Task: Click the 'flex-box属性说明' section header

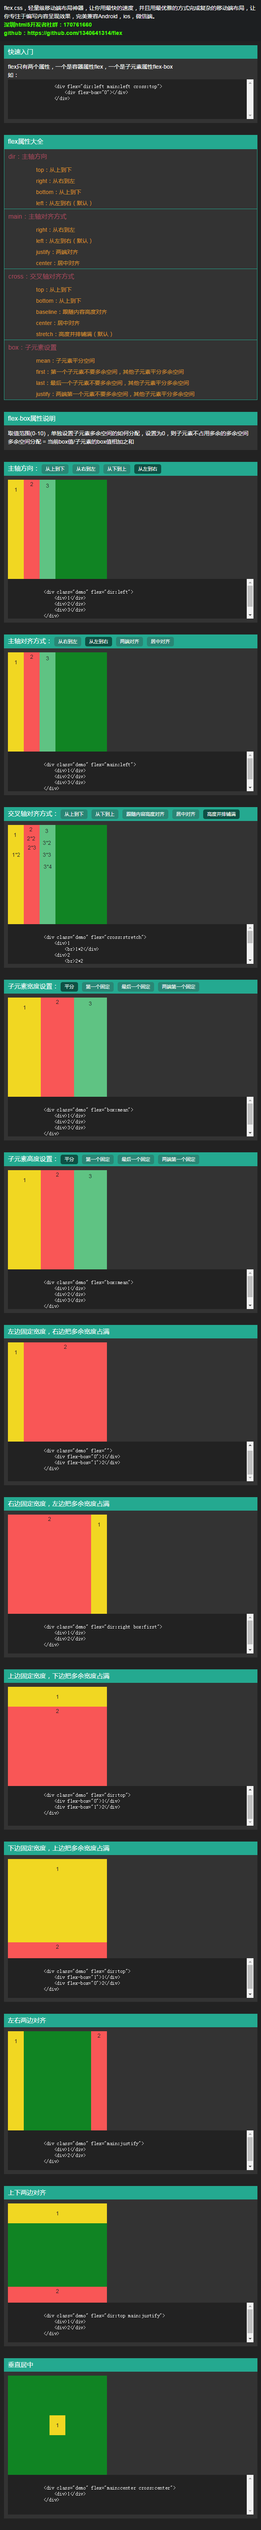Action: pos(131,418)
